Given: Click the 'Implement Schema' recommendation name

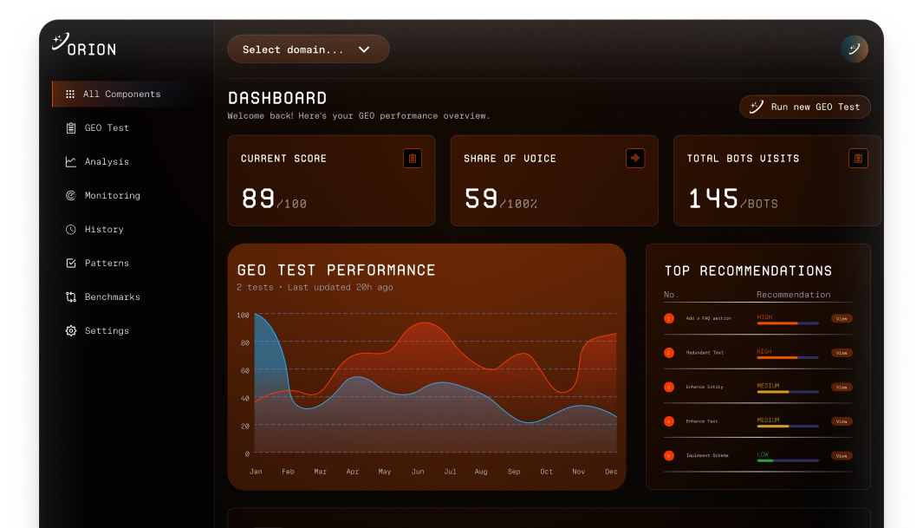Looking at the screenshot, I should (x=707, y=455).
